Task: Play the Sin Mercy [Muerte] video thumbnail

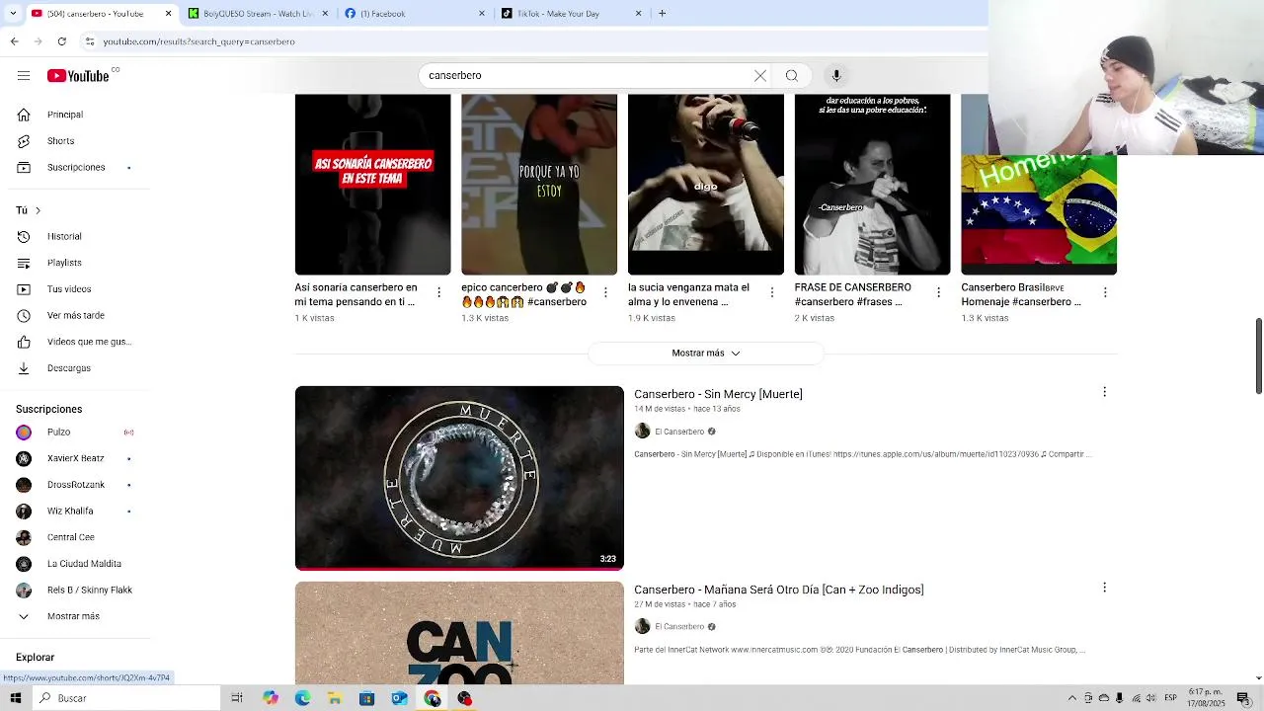Action: 459,478
